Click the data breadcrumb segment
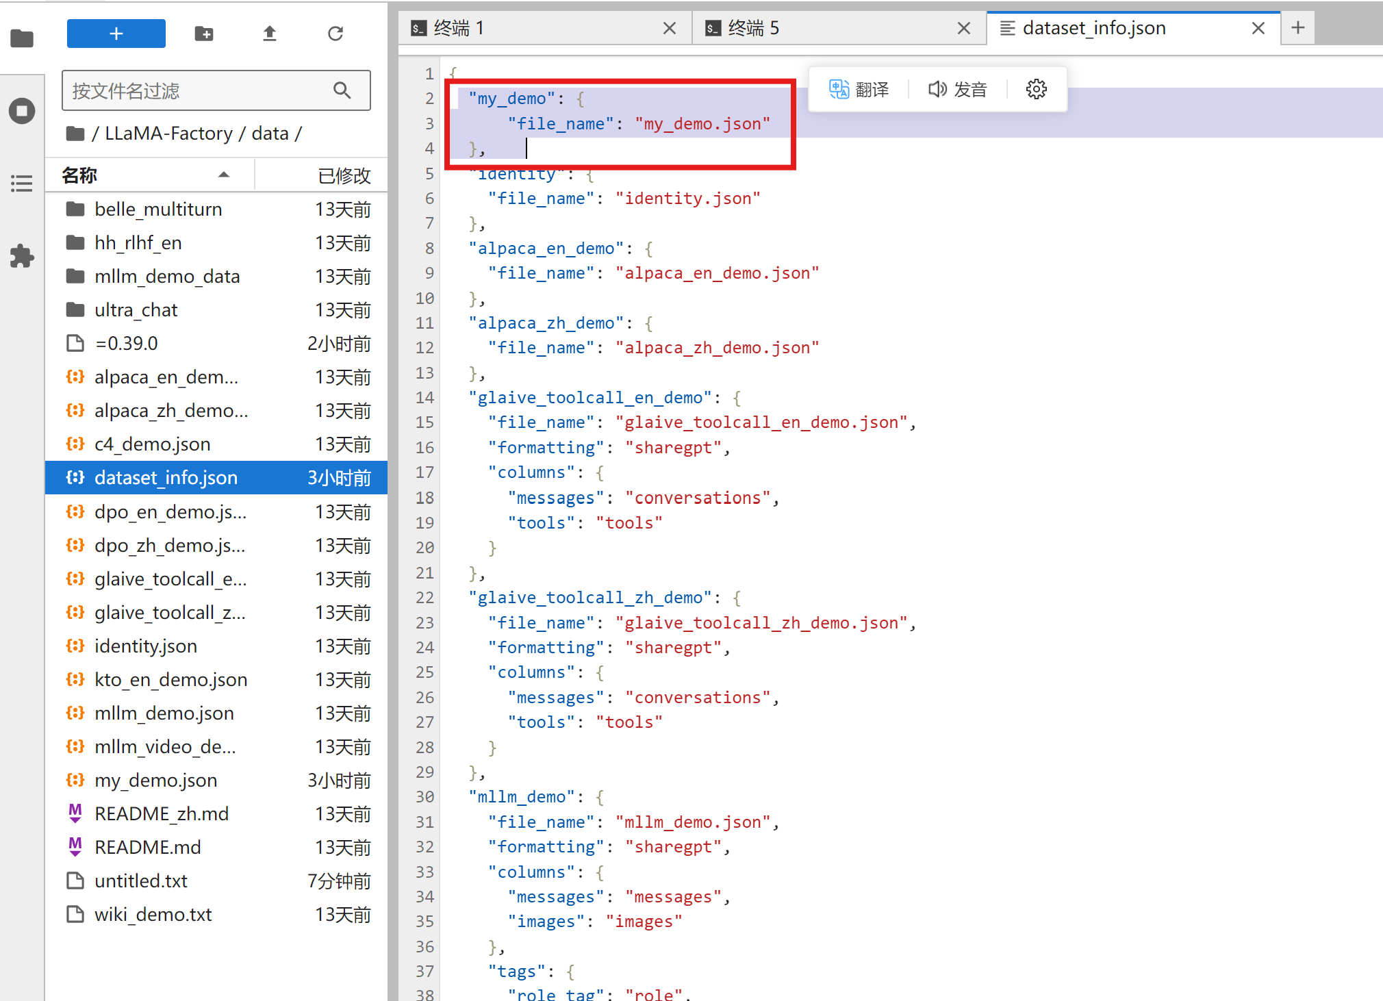The height and width of the screenshot is (1001, 1383). pos(270,134)
